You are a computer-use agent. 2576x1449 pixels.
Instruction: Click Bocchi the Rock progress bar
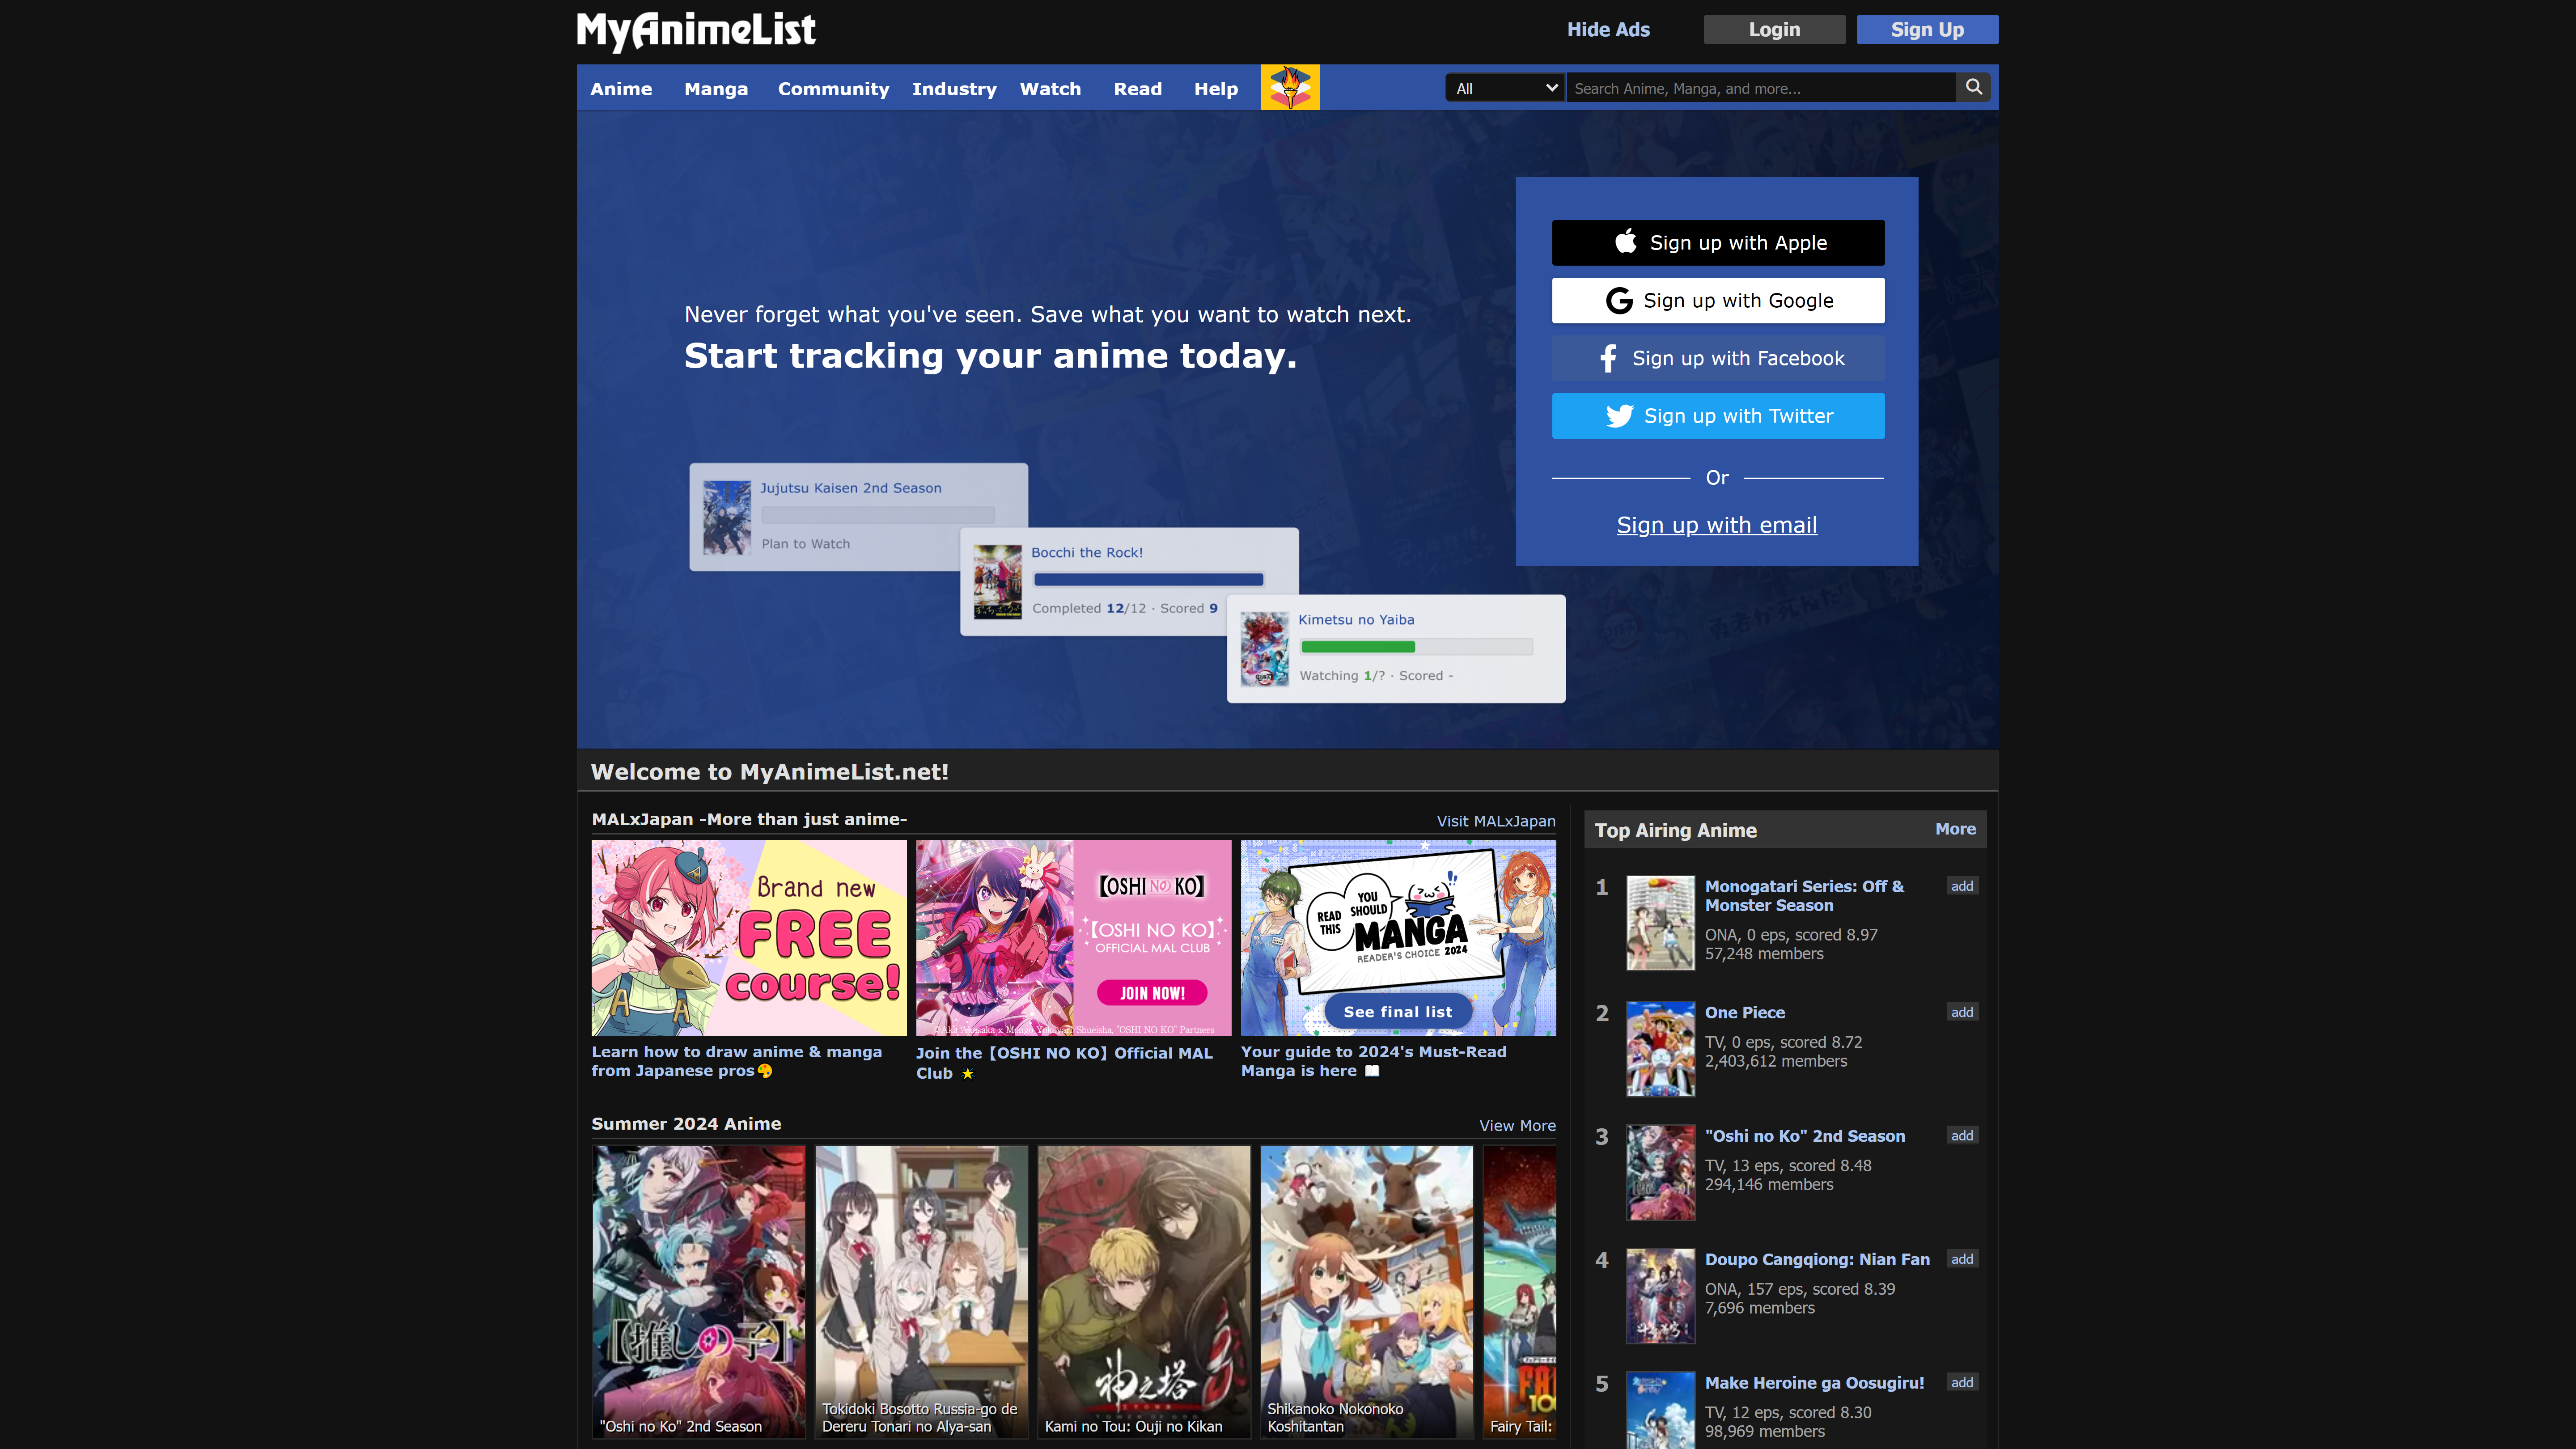point(1147,580)
